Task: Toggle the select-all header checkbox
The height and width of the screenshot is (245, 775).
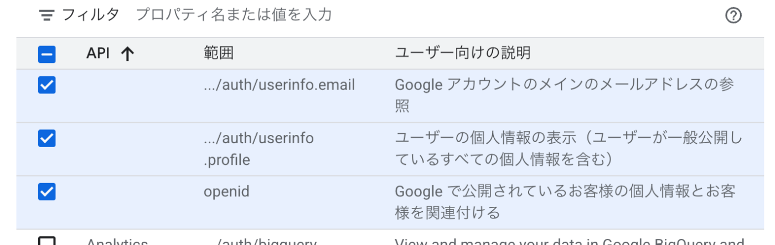Action: tap(47, 54)
